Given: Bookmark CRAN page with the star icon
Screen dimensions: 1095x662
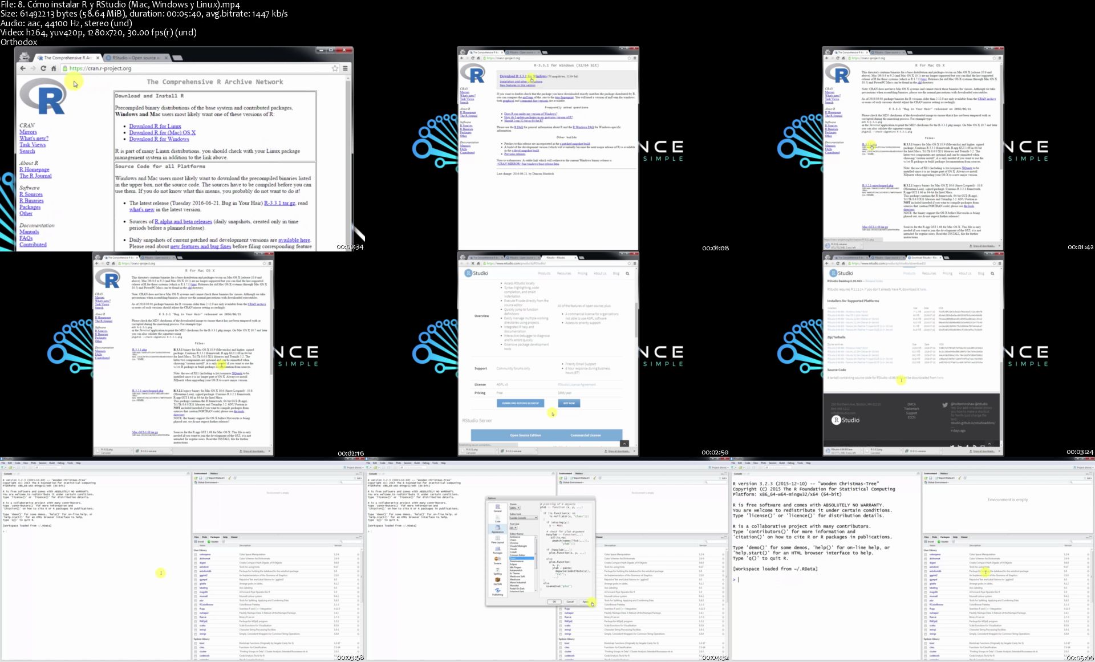Looking at the screenshot, I should coord(335,68).
